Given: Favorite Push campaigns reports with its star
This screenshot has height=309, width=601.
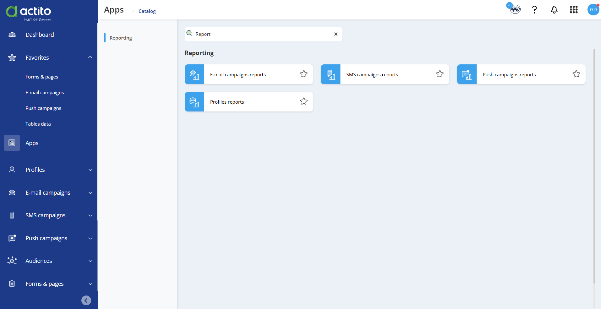Looking at the screenshot, I should (576, 74).
